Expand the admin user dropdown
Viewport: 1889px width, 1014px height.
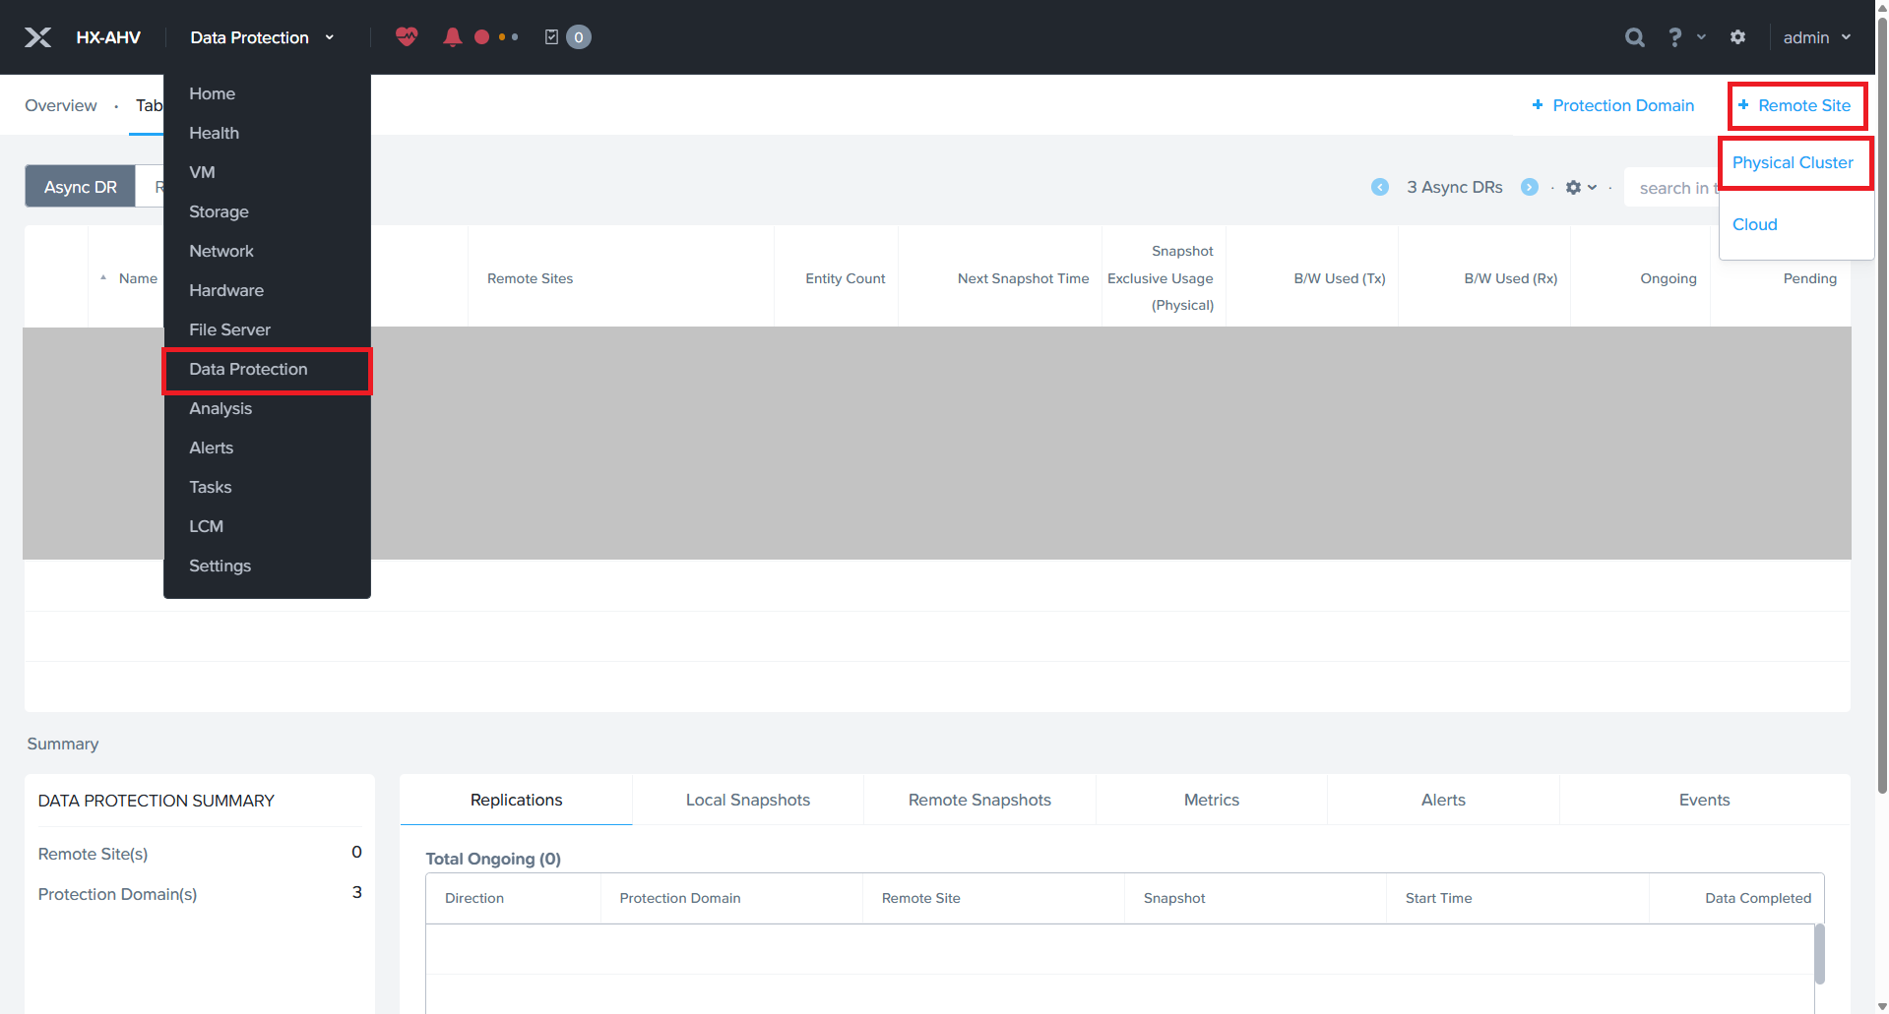click(x=1817, y=37)
